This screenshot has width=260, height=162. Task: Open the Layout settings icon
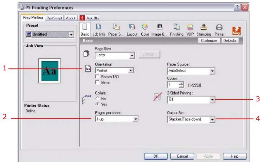tap(132, 27)
